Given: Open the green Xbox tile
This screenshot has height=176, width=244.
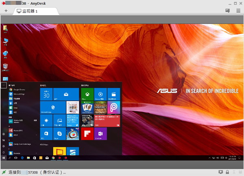Looking at the screenshot, I should point(87,94).
